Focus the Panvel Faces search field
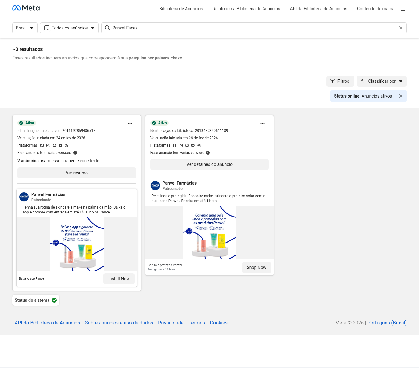Image resolution: width=419 pixels, height=368 pixels. tap(254, 28)
